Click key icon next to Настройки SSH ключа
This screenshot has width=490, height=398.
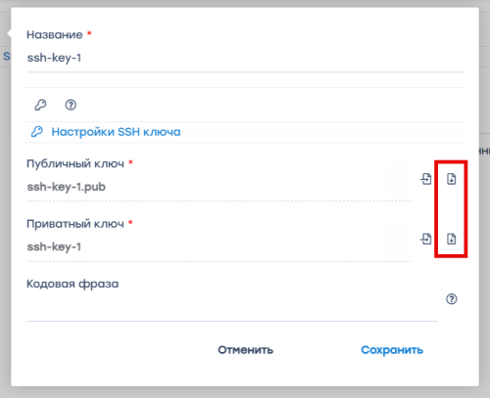(x=37, y=132)
